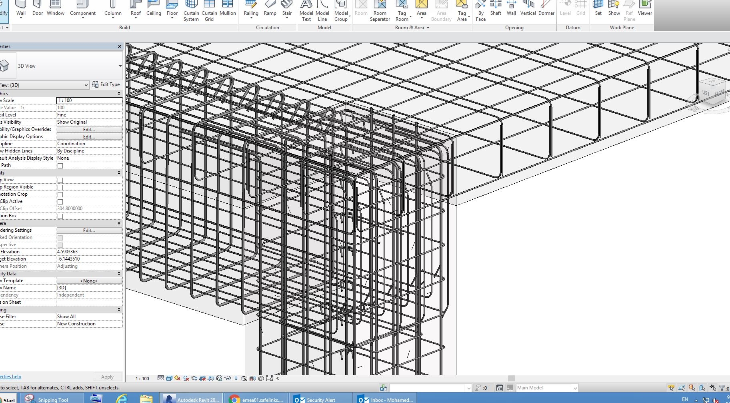Open the Railing tool

coord(251,9)
